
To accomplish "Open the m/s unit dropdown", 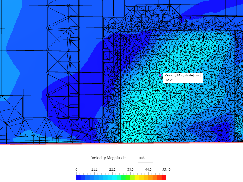I will (x=145, y=158).
